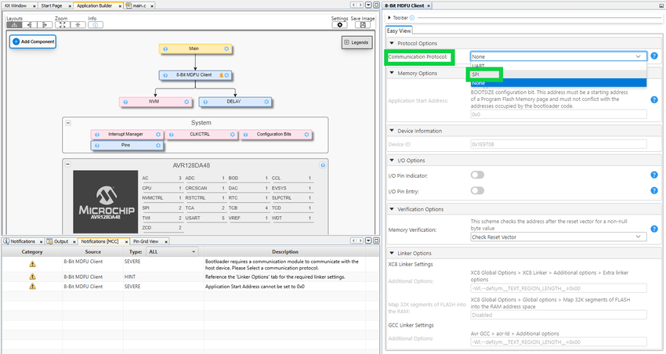Screen dimensions: 666x354
Task: Enable the I/O Pin Entry toggle
Action: coord(476,190)
